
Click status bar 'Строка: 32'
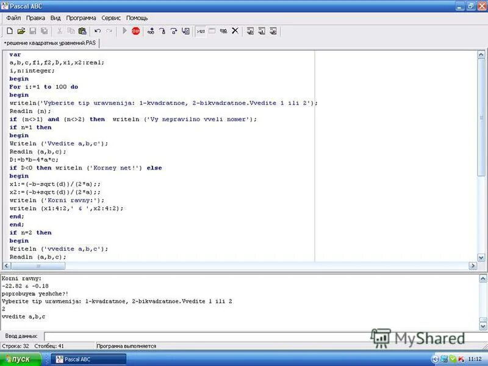pyautogui.click(x=15, y=346)
